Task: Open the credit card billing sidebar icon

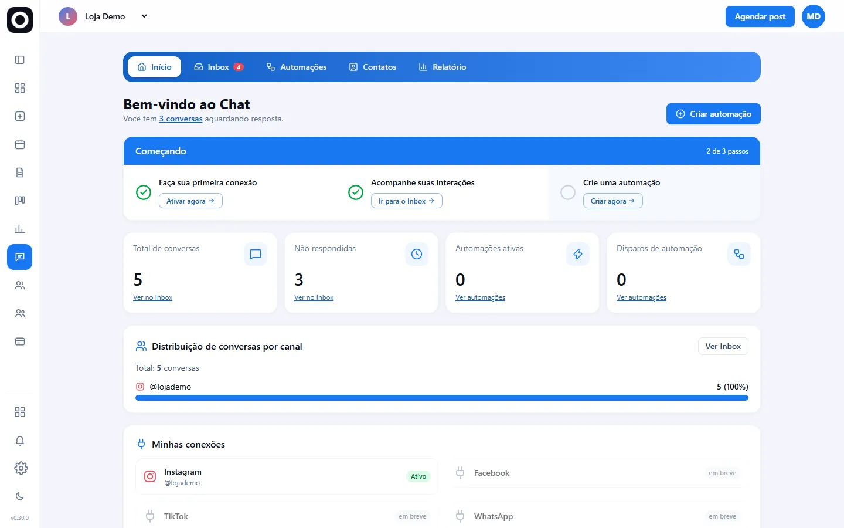Action: pyautogui.click(x=20, y=341)
